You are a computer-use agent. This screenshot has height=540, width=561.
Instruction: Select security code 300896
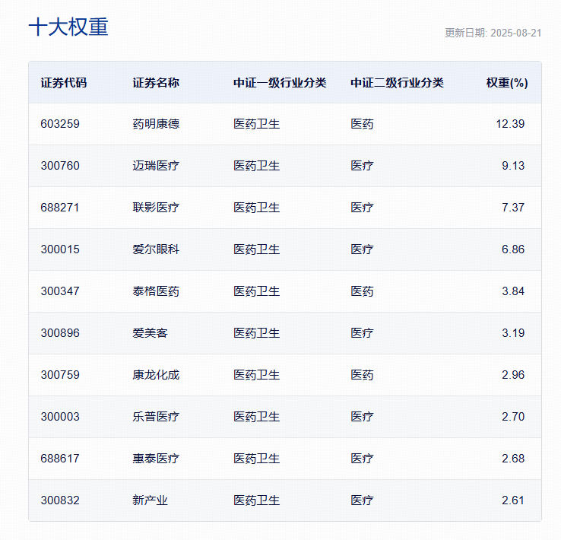60,333
